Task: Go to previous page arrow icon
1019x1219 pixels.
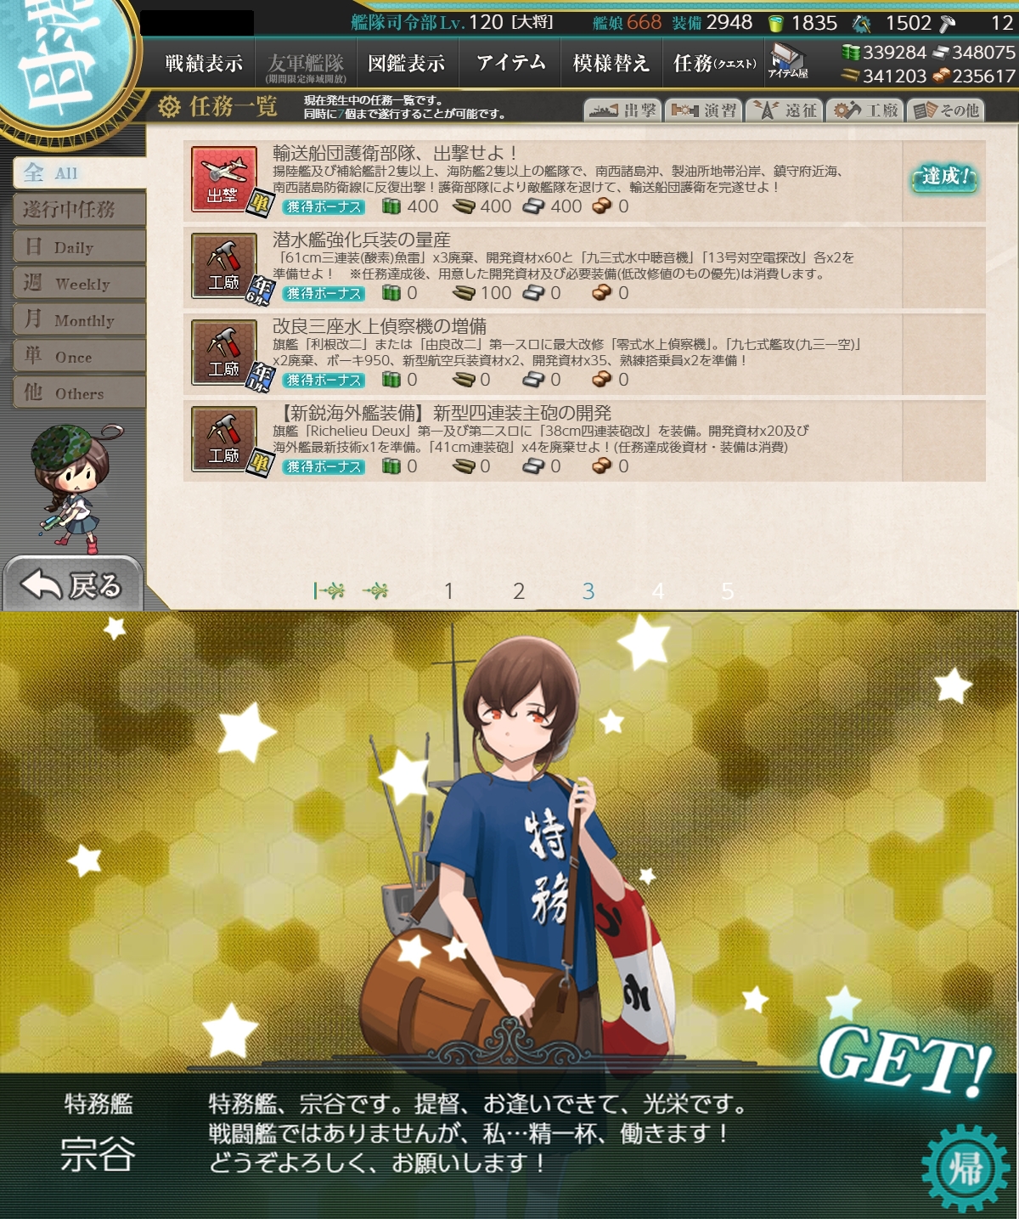Action: [x=375, y=590]
